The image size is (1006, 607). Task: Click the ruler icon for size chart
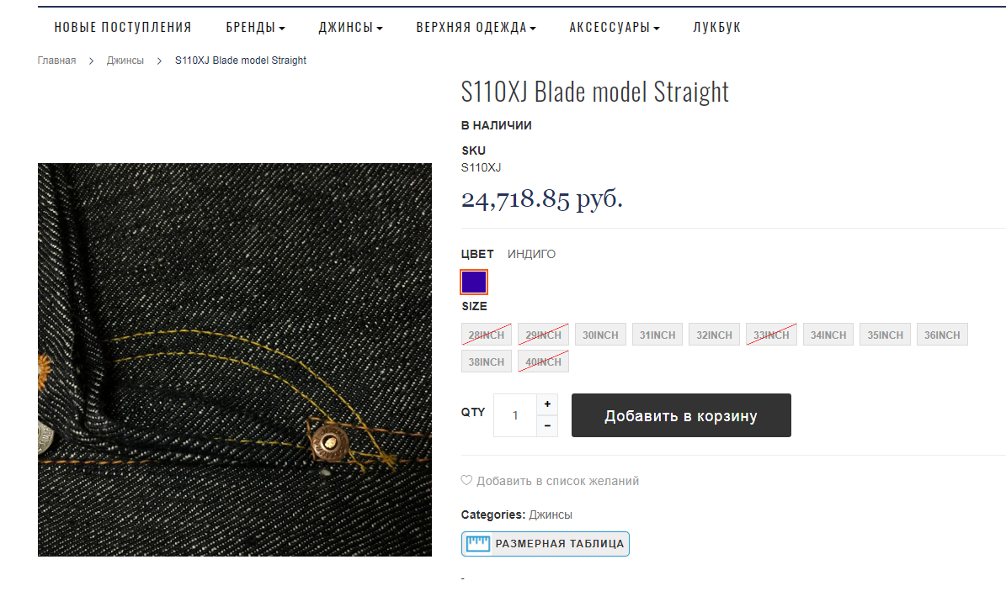pyautogui.click(x=478, y=544)
